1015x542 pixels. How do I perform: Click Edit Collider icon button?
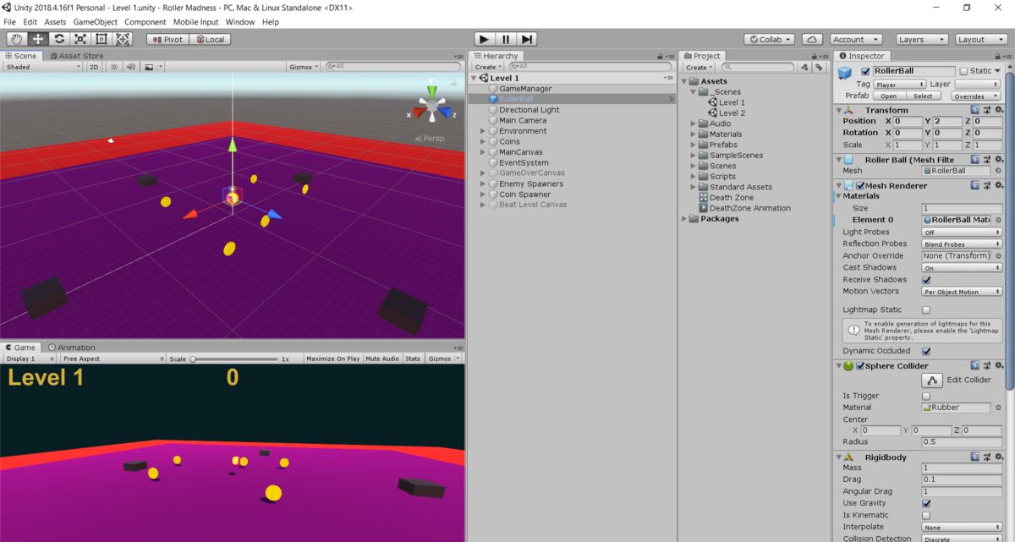click(x=931, y=380)
